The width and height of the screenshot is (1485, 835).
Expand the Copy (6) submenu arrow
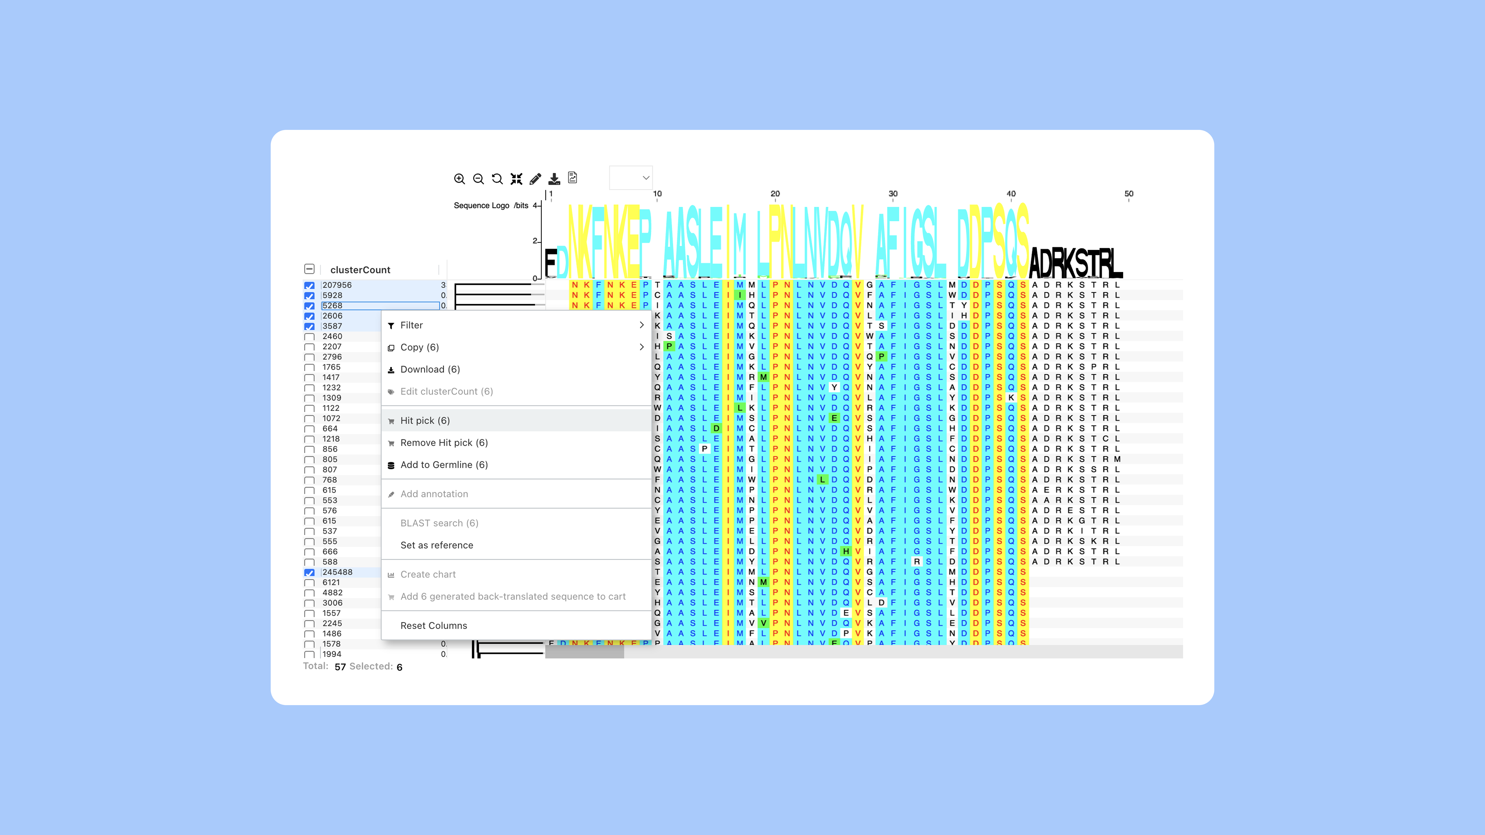pos(642,347)
